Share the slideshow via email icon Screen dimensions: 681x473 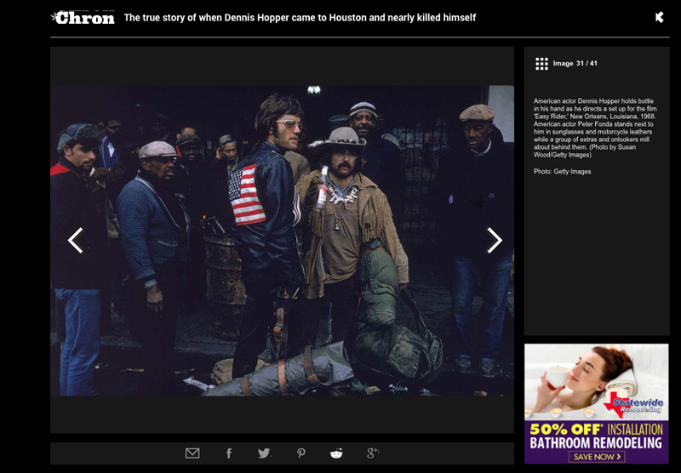point(192,453)
